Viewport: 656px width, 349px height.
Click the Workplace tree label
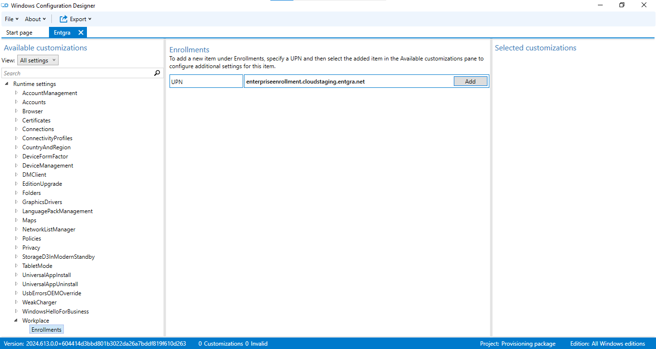(36, 321)
